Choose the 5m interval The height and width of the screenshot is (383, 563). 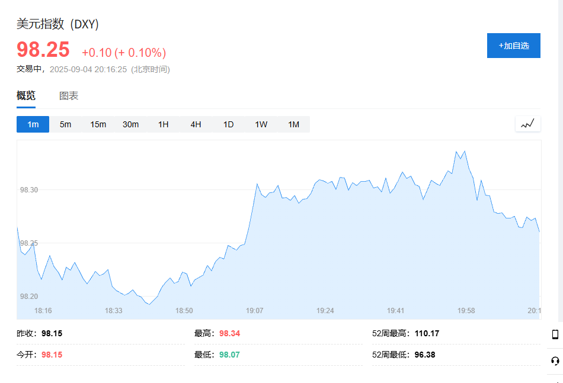[x=65, y=124]
